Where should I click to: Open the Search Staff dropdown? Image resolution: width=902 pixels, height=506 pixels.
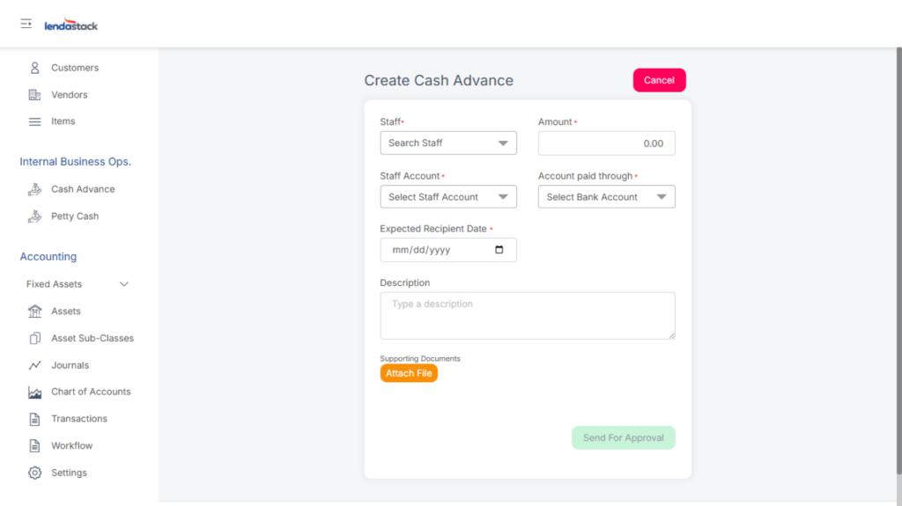click(x=448, y=143)
